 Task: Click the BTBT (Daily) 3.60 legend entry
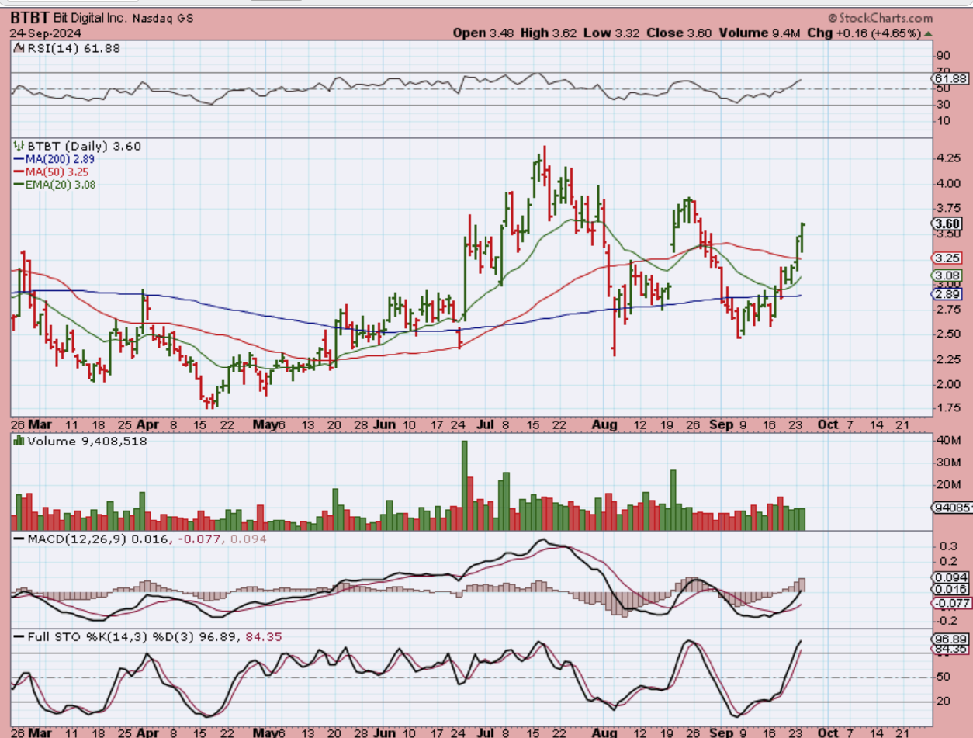(x=78, y=146)
